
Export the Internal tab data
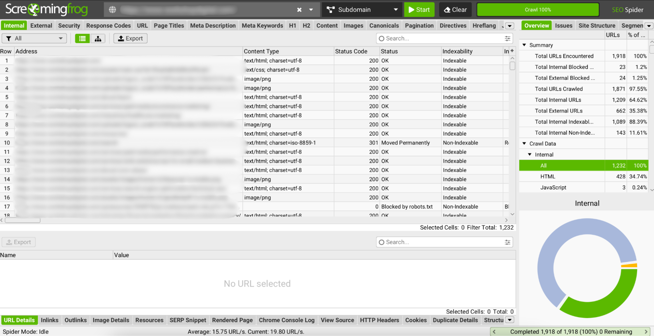(130, 39)
